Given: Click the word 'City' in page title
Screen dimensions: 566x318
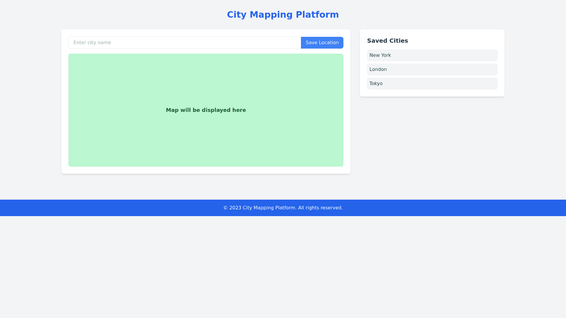Looking at the screenshot, I should coord(236,15).
